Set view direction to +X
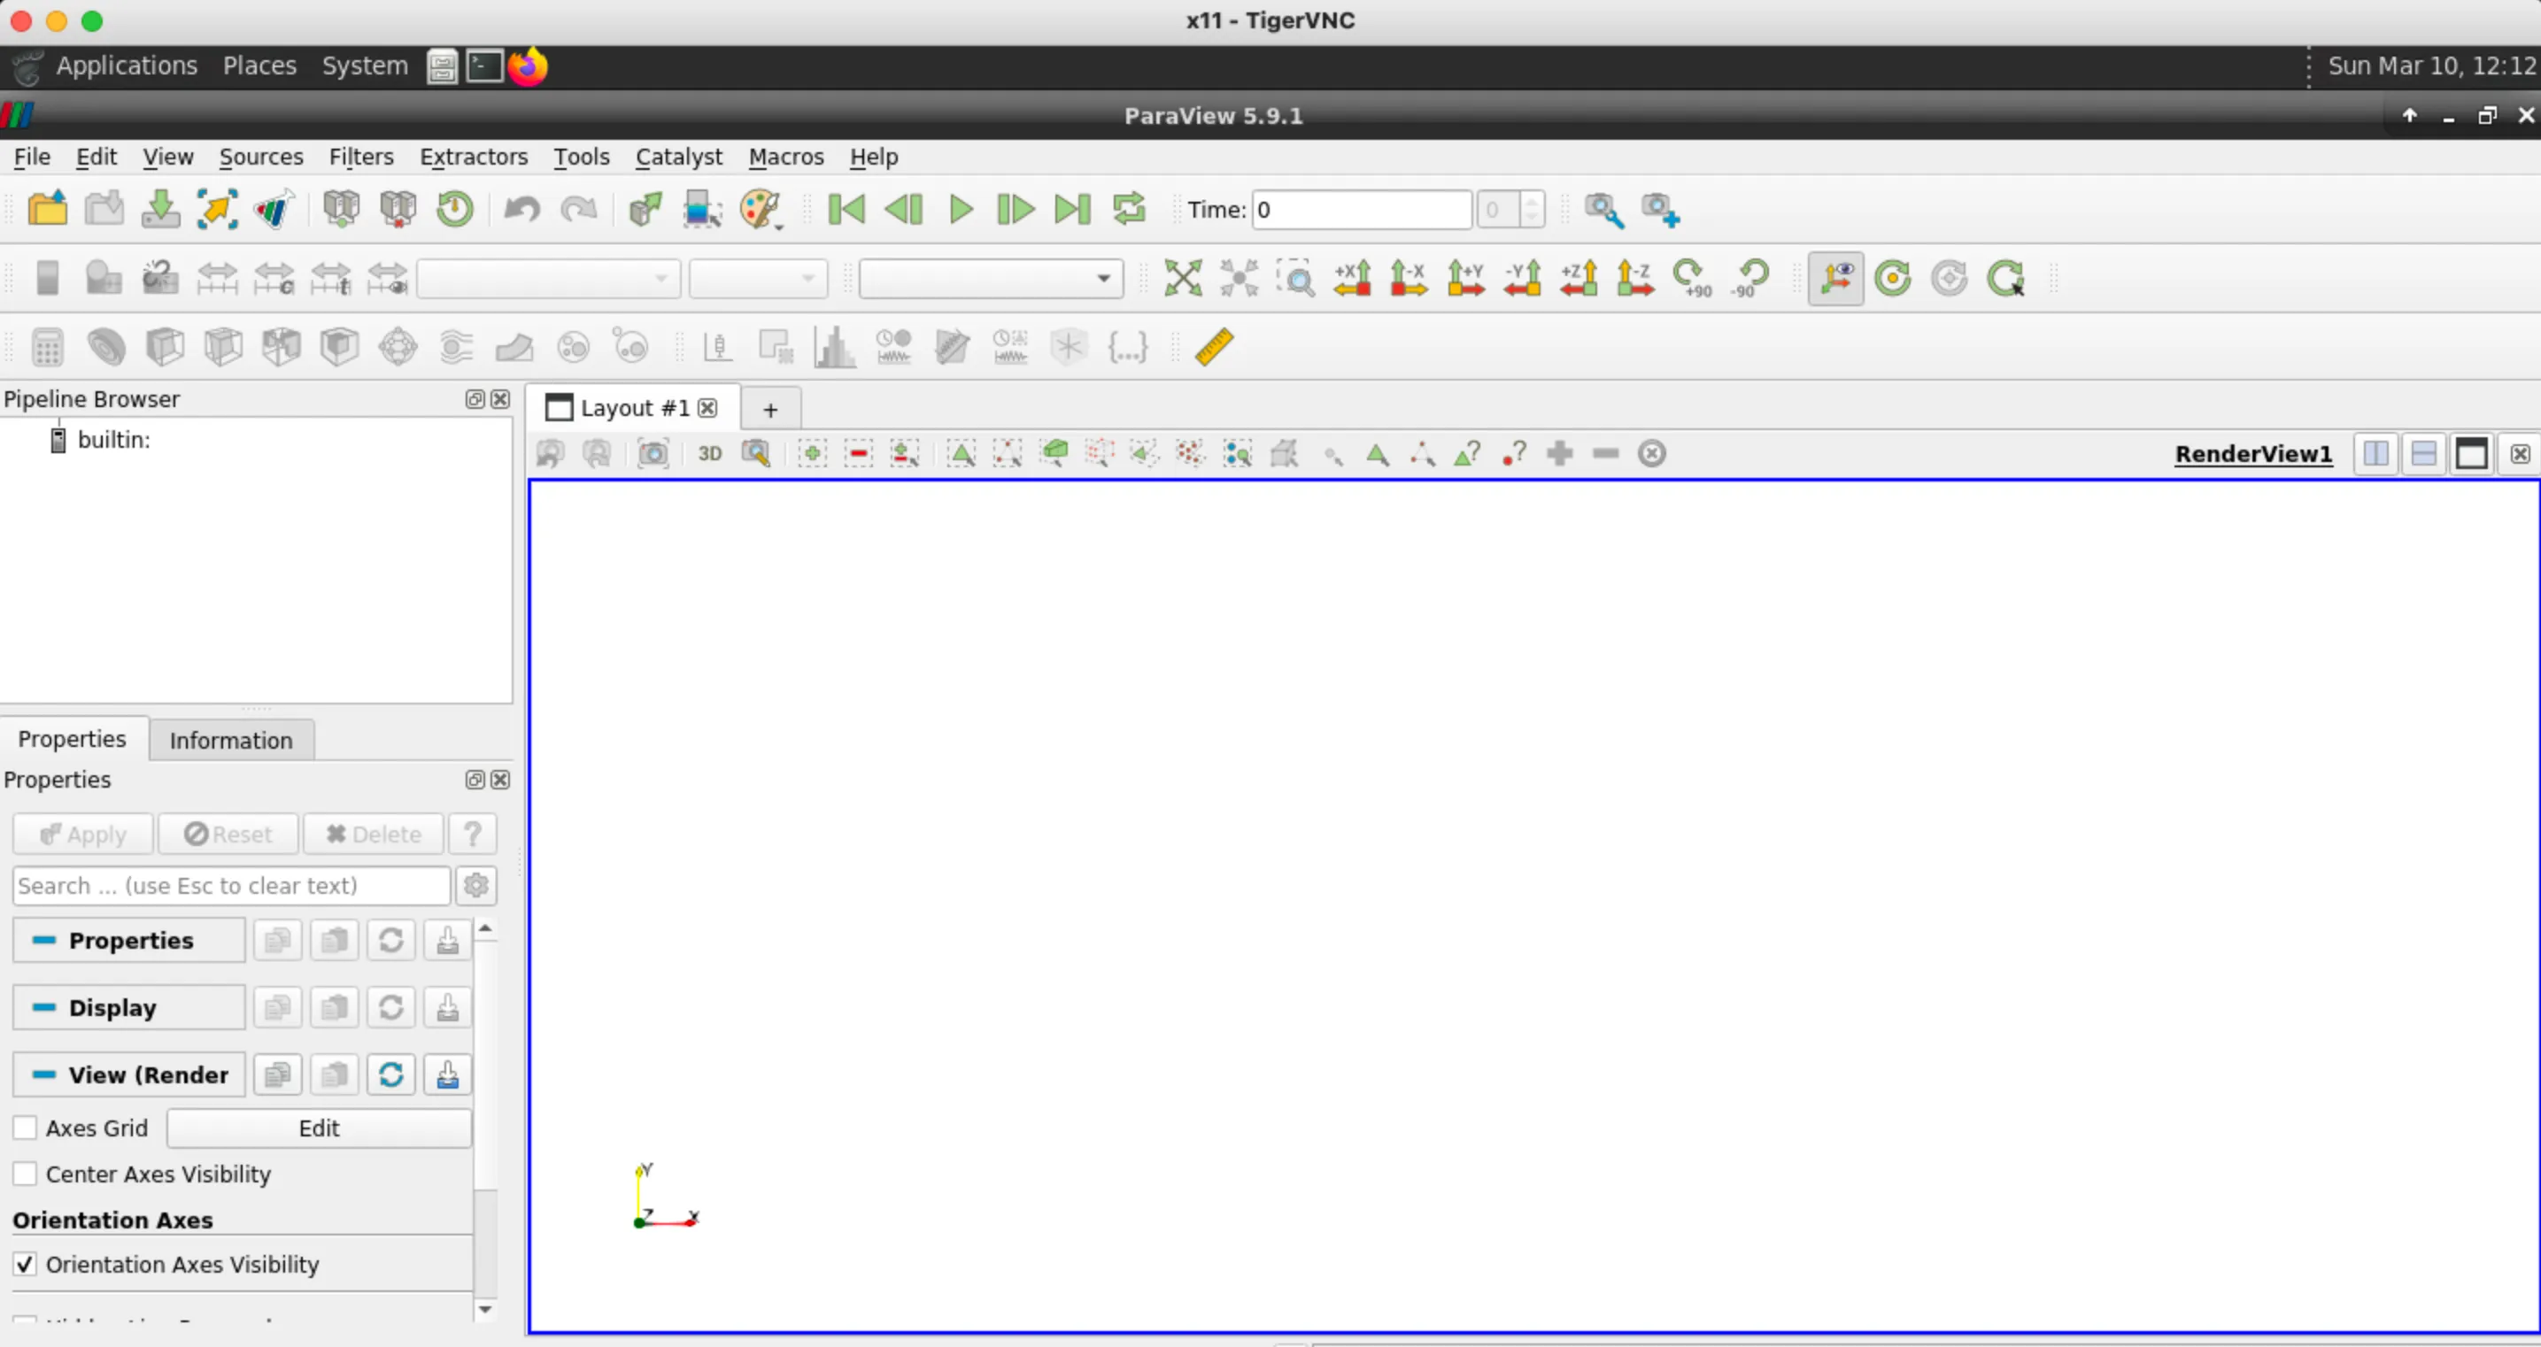 coord(1352,278)
